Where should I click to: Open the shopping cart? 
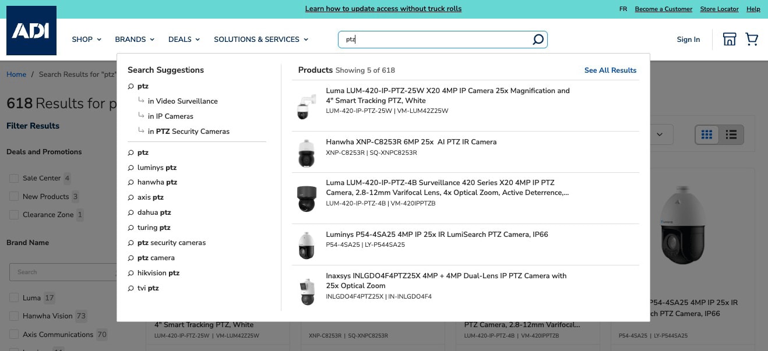click(752, 40)
